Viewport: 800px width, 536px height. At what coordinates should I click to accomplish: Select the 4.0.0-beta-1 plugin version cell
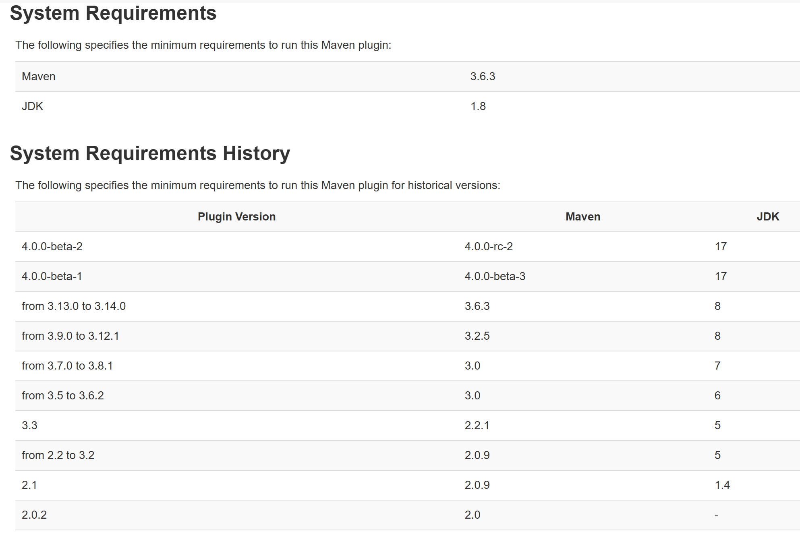[52, 276]
